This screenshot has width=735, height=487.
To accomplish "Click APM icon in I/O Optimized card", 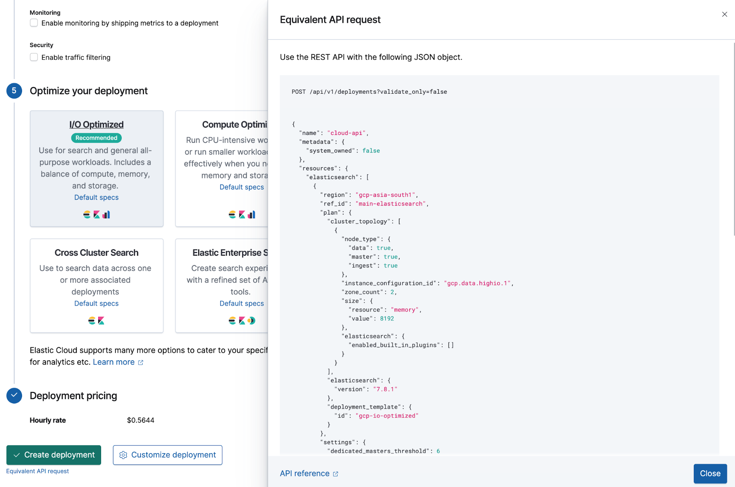I will (x=106, y=215).
